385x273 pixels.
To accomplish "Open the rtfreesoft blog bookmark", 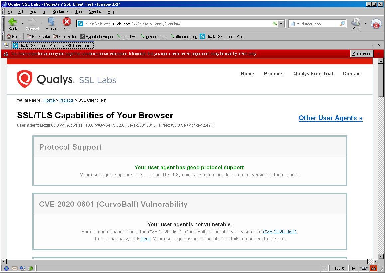I will (x=184, y=36).
